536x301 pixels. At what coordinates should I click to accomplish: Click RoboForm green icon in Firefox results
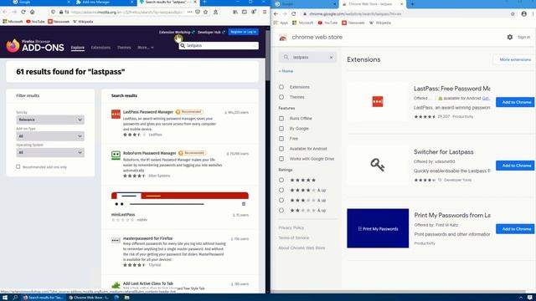coord(116,156)
